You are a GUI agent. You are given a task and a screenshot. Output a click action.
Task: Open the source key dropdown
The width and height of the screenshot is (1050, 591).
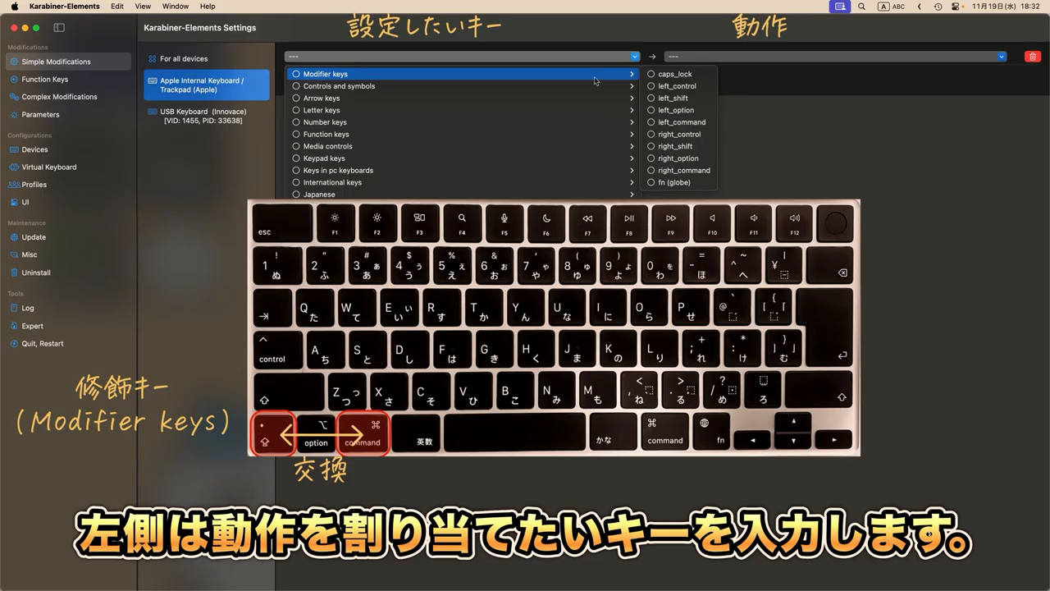(x=462, y=57)
